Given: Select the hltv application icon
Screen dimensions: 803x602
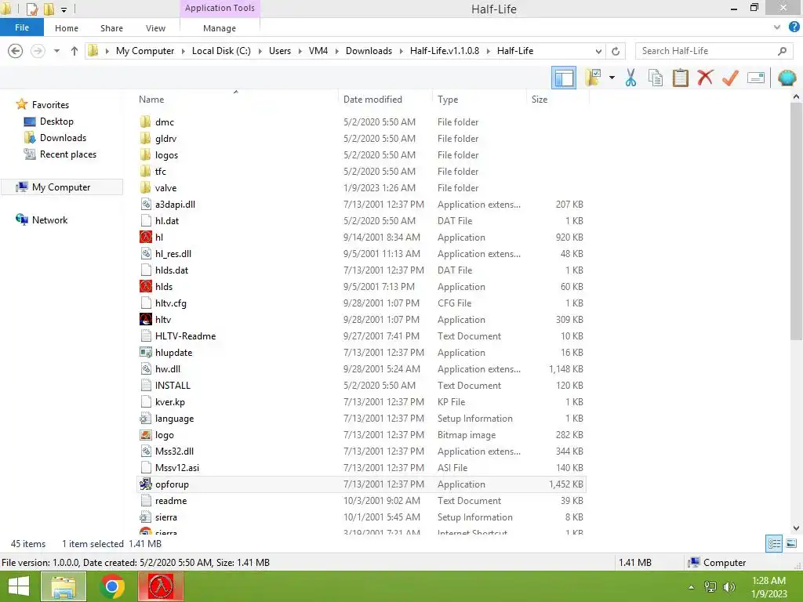Looking at the screenshot, I should coord(145,320).
